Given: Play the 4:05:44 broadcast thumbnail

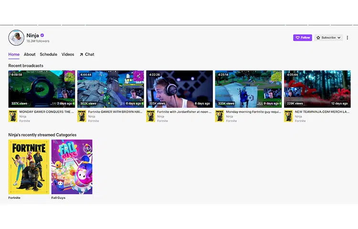Looking at the screenshot, I should pyautogui.click(x=317, y=89).
